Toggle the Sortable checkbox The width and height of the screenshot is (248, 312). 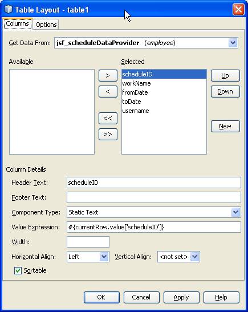[18, 270]
